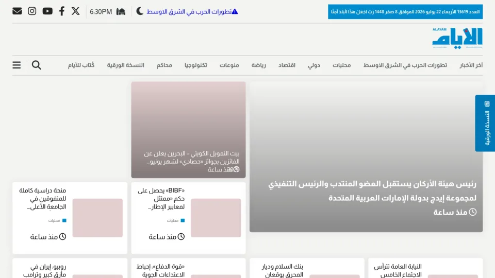Open the تكنولوجيا section

point(196,65)
